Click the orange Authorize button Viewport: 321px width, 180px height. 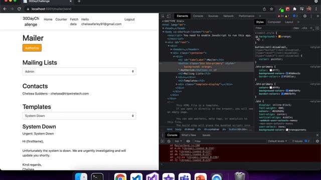click(32, 48)
